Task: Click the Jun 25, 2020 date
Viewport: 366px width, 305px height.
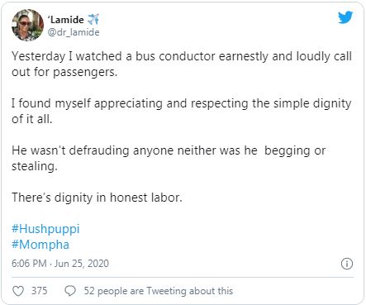Action: coord(82,264)
